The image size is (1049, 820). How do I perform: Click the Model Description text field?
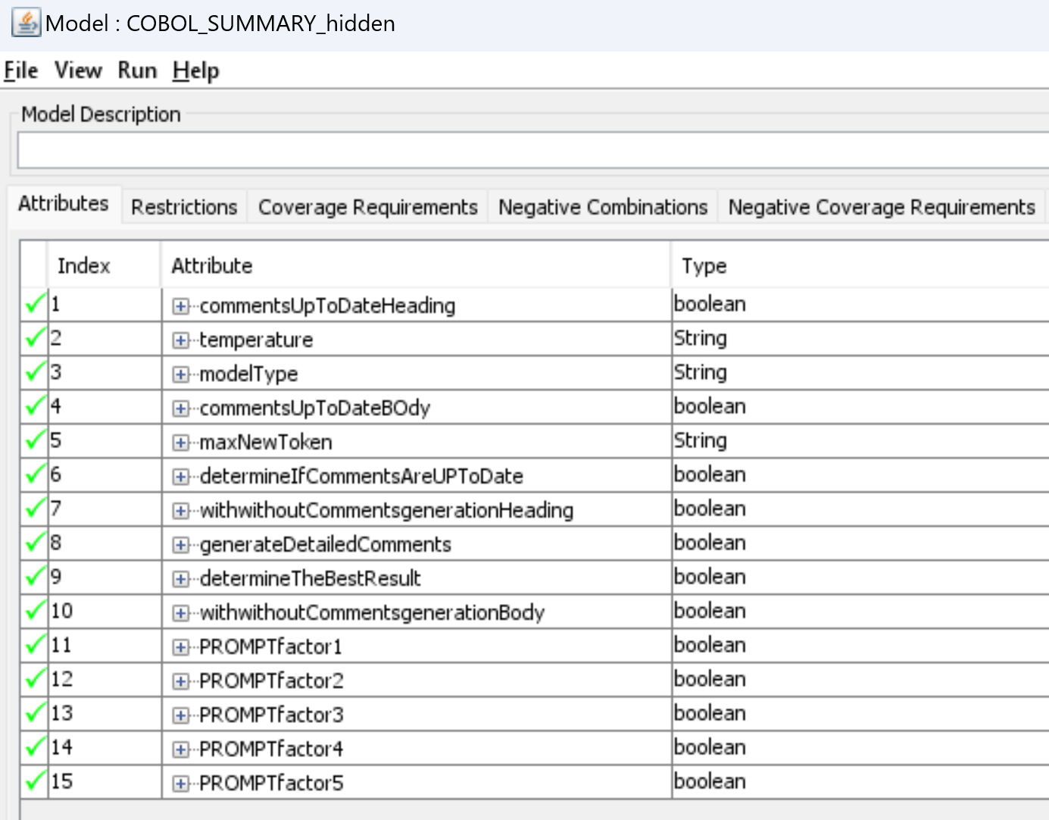point(530,151)
